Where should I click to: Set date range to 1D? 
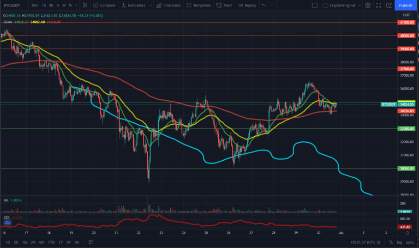click(x=8, y=242)
